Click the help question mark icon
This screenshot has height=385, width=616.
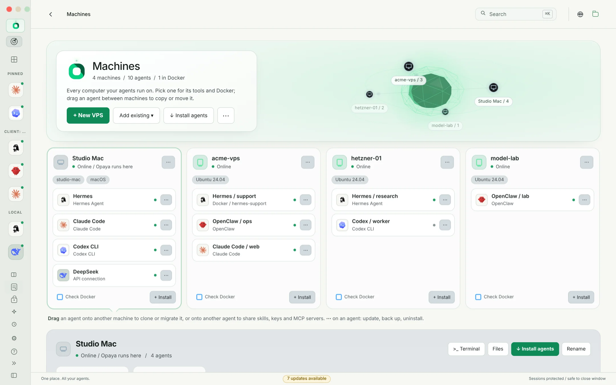(14, 352)
